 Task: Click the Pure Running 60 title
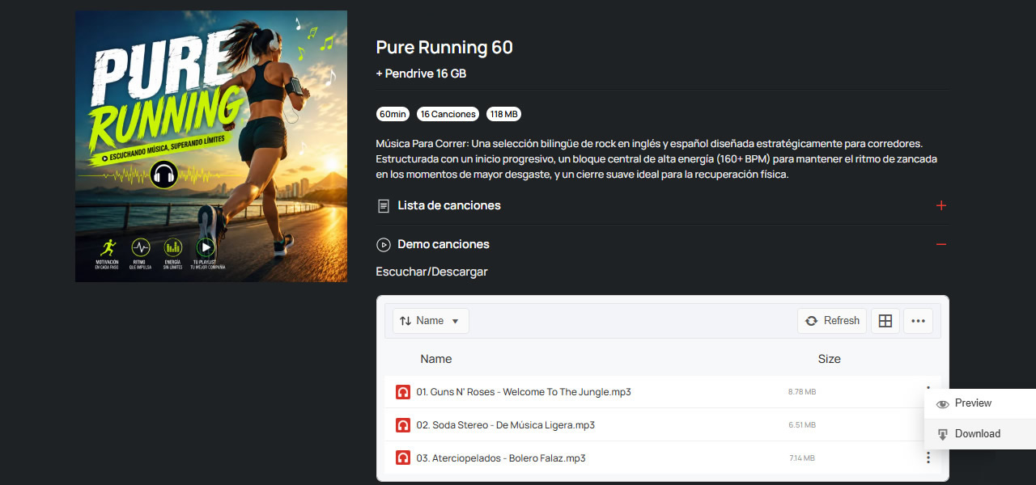tap(444, 48)
